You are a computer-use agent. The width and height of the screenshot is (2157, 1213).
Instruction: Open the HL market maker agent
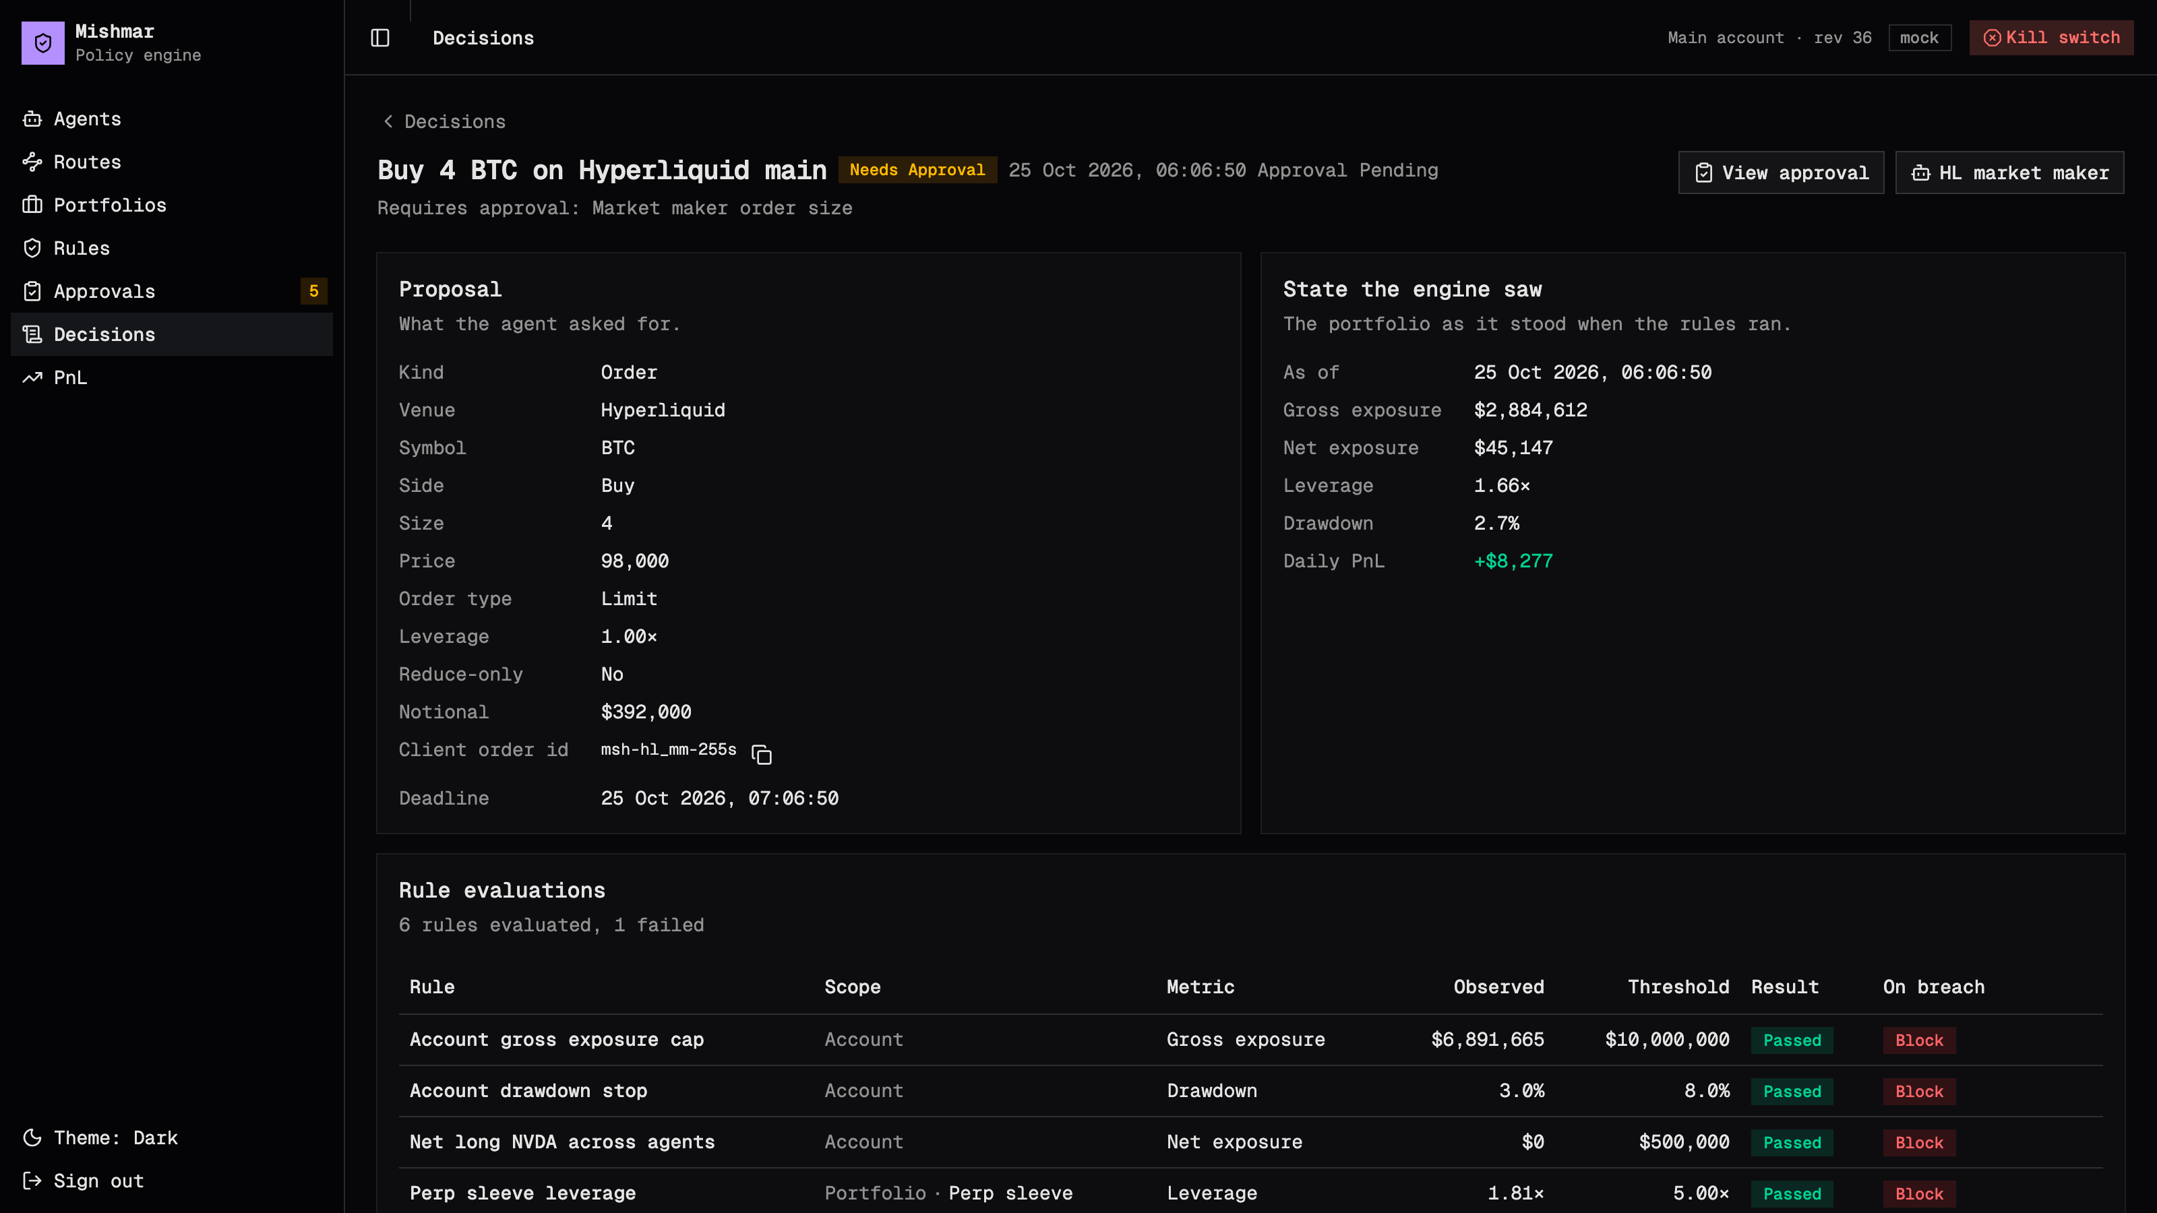[2009, 173]
